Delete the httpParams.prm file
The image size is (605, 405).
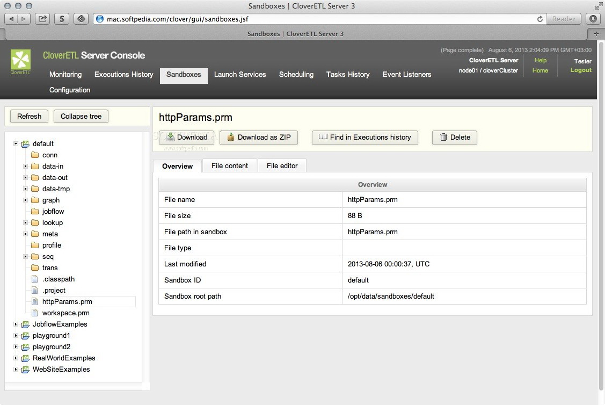coord(455,138)
